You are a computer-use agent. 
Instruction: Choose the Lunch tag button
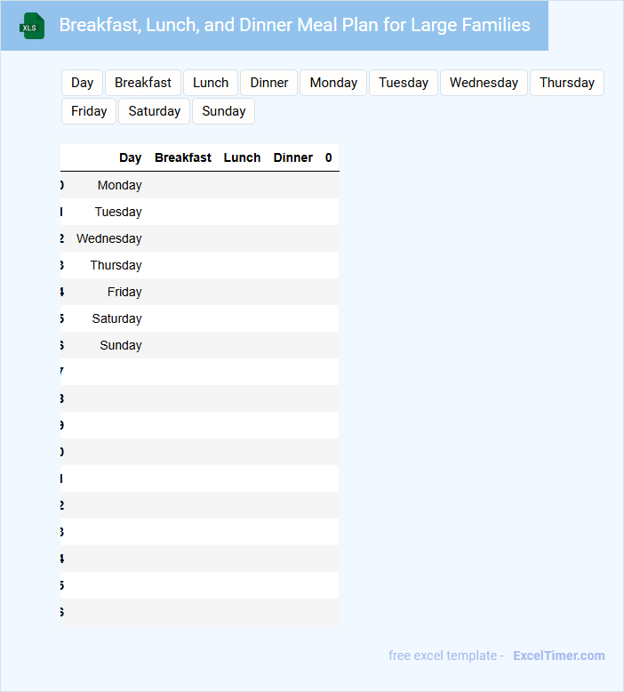pos(211,83)
